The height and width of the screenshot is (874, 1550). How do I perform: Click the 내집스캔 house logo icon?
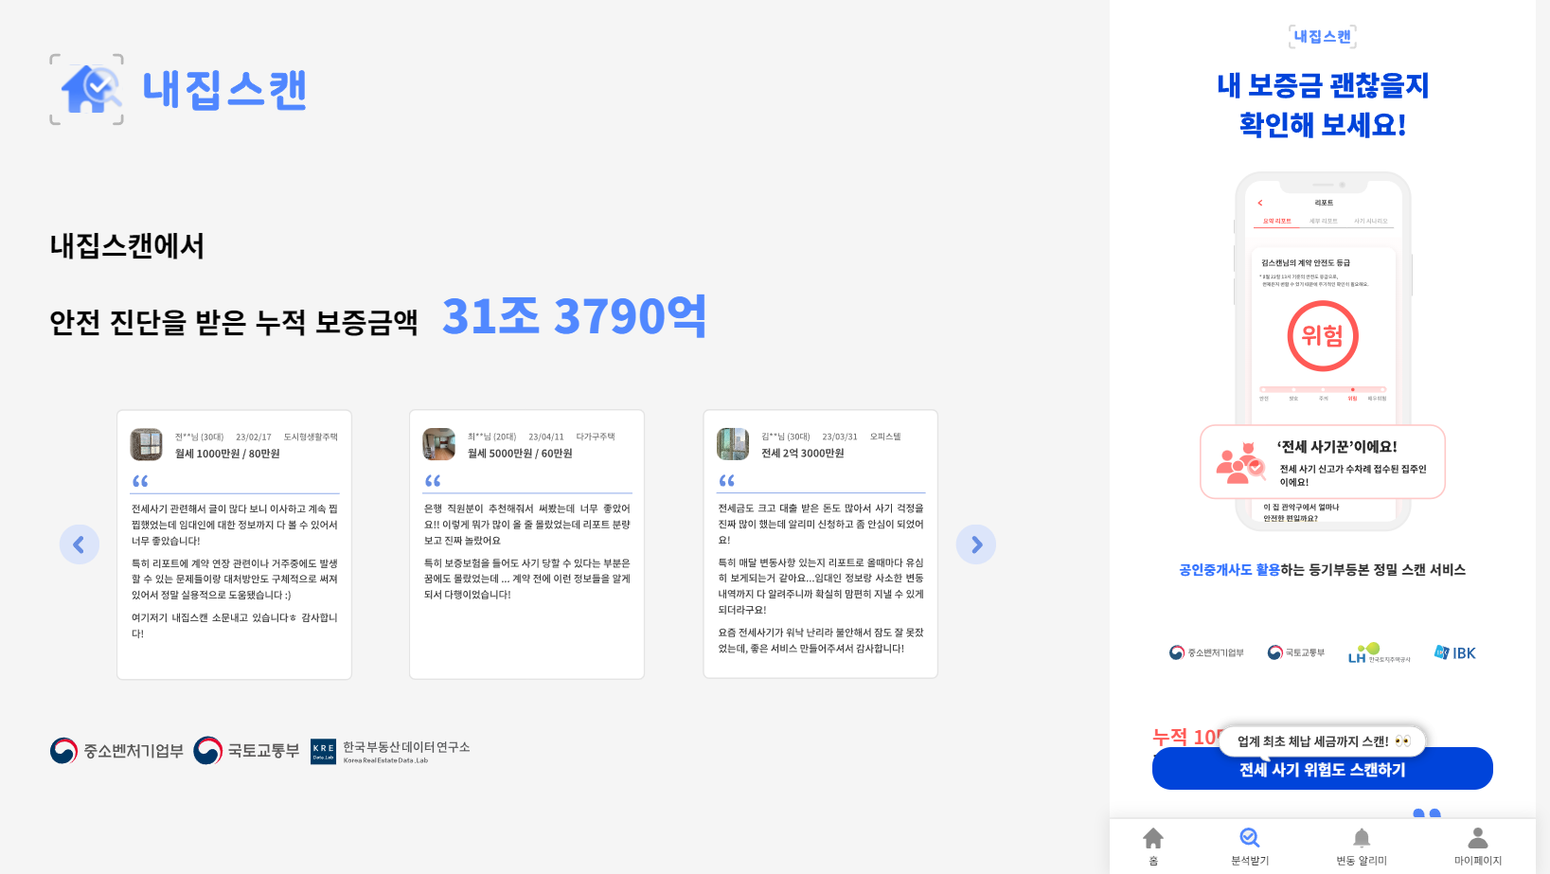(x=87, y=90)
